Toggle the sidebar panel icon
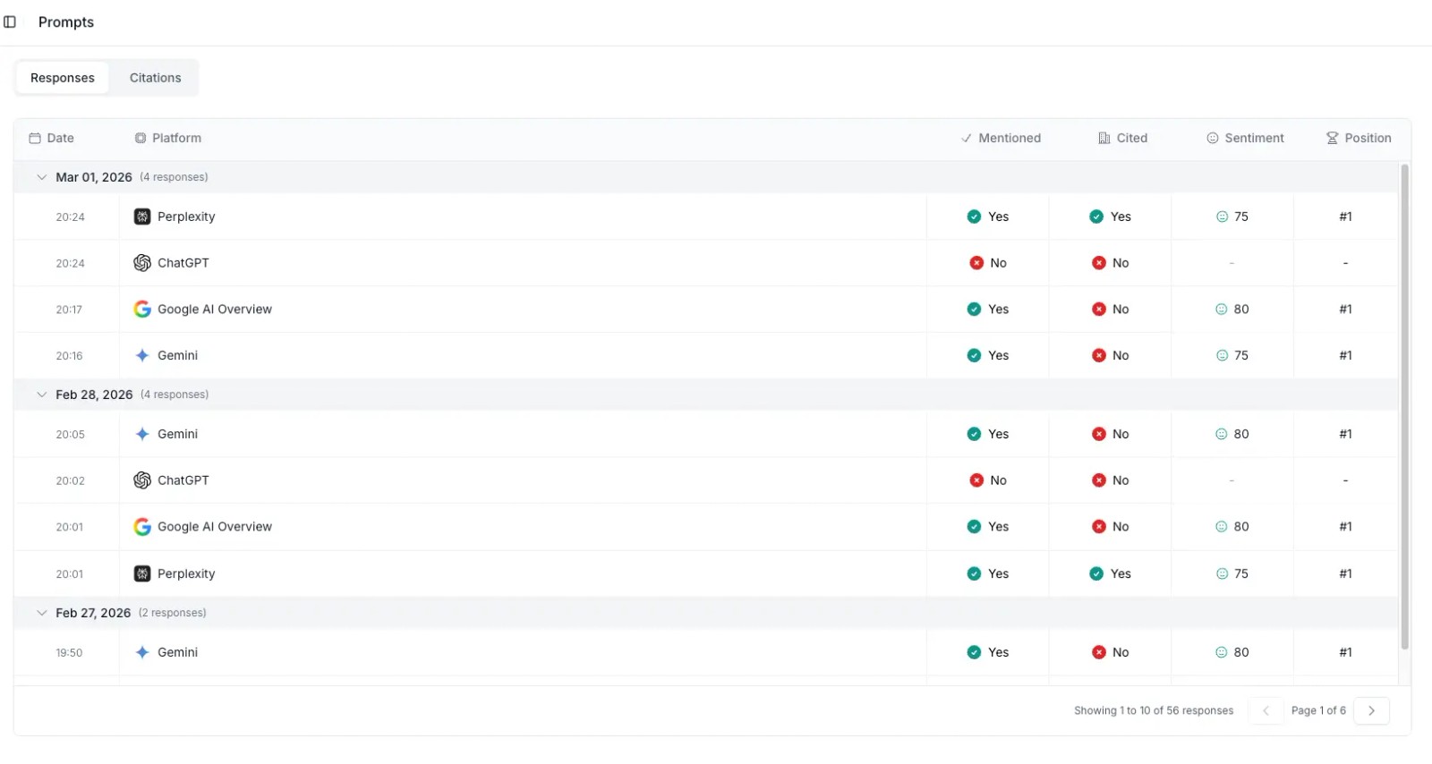 point(10,21)
